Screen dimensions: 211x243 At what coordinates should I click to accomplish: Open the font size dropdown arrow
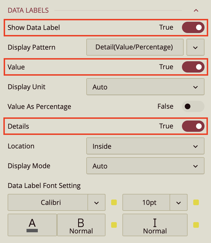pos(179,202)
